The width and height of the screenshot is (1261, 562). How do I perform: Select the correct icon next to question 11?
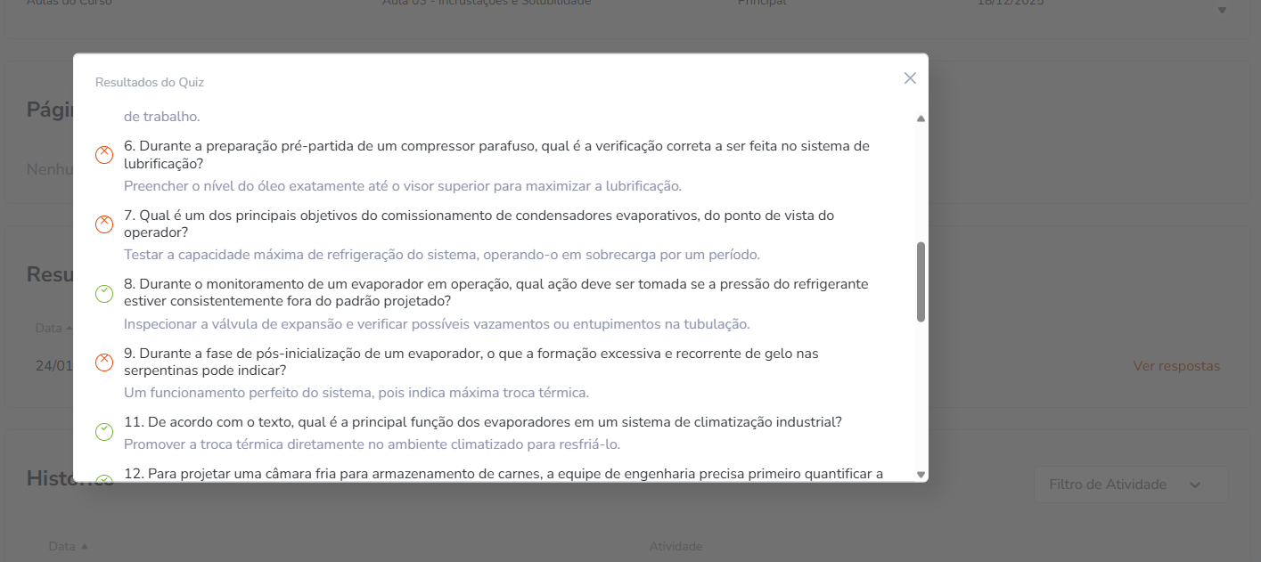(x=104, y=432)
